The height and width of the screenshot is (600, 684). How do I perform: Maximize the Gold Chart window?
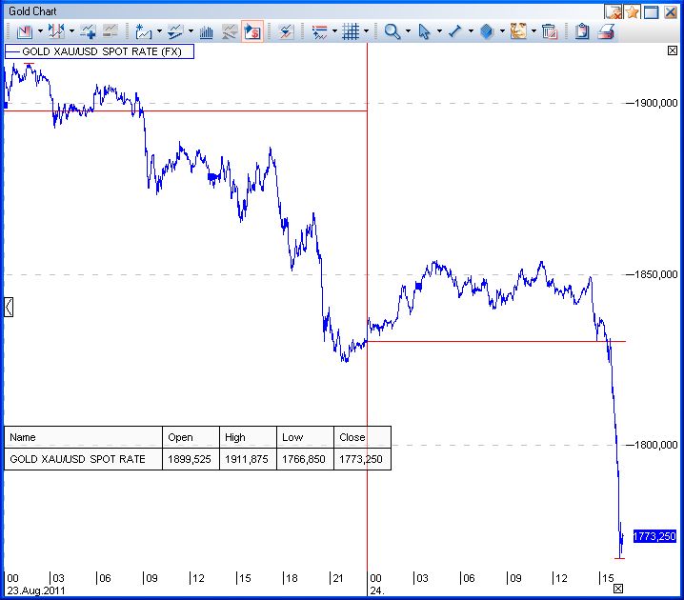pos(651,11)
